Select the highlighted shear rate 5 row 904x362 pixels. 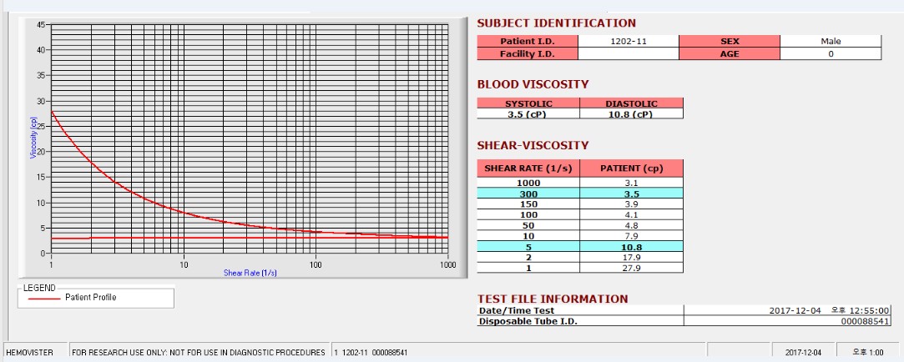[580, 247]
